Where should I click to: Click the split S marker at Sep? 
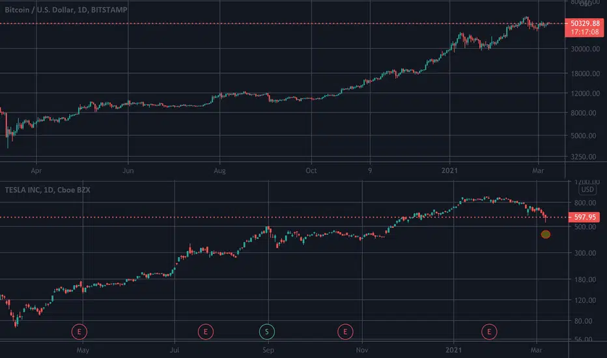click(x=267, y=332)
